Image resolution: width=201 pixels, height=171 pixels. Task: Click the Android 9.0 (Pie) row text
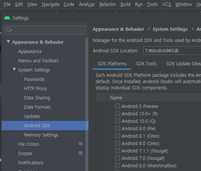[139, 129]
